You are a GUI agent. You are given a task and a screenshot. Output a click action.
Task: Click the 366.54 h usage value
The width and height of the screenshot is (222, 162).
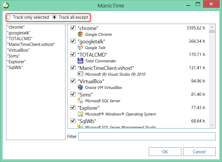click(x=197, y=41)
